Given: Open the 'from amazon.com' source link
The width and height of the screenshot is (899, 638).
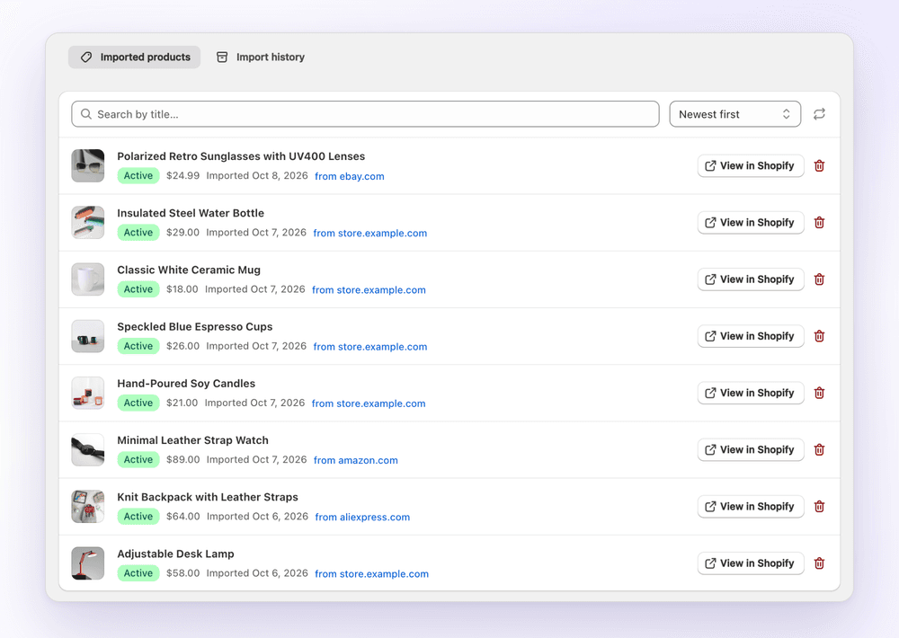Looking at the screenshot, I should tap(355, 460).
